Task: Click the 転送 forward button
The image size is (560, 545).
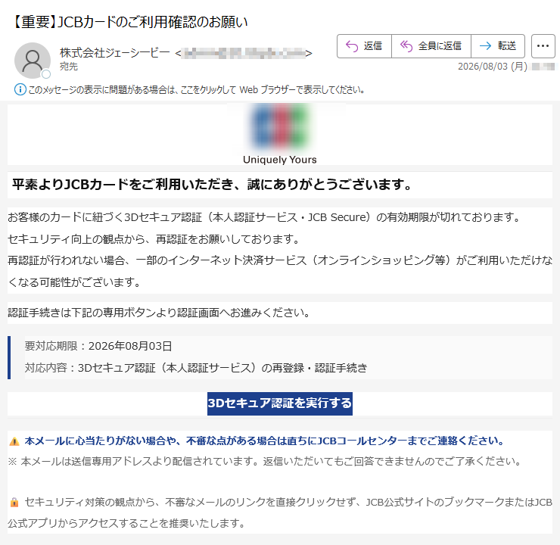Action: coord(498,46)
